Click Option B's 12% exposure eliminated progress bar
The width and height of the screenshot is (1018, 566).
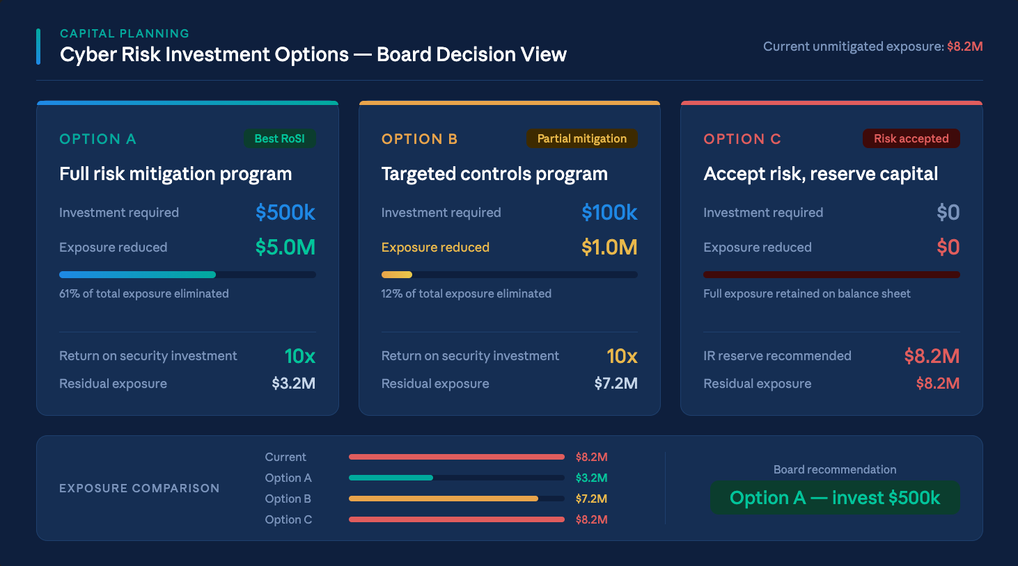509,275
